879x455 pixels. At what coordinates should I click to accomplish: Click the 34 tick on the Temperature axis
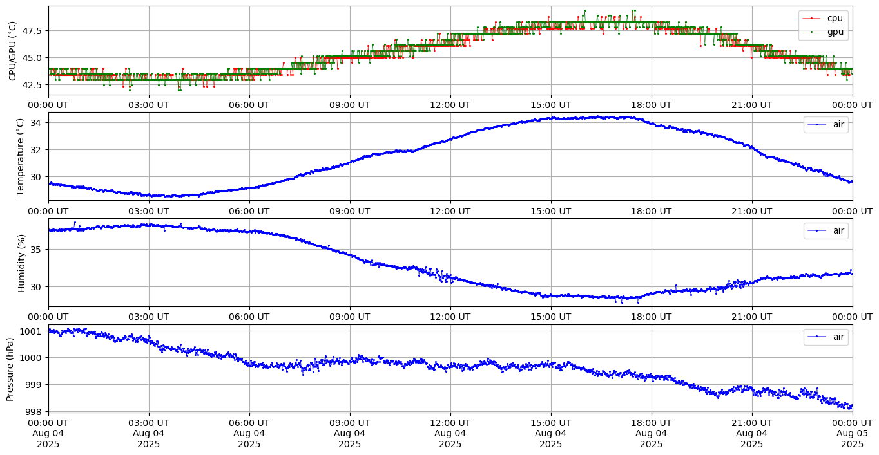click(37, 123)
